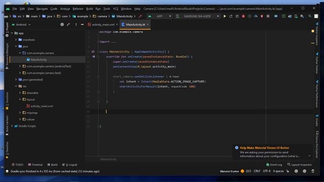Open the Gradle side panel tab

point(317,120)
